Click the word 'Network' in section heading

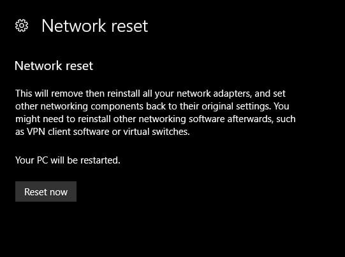(38, 66)
